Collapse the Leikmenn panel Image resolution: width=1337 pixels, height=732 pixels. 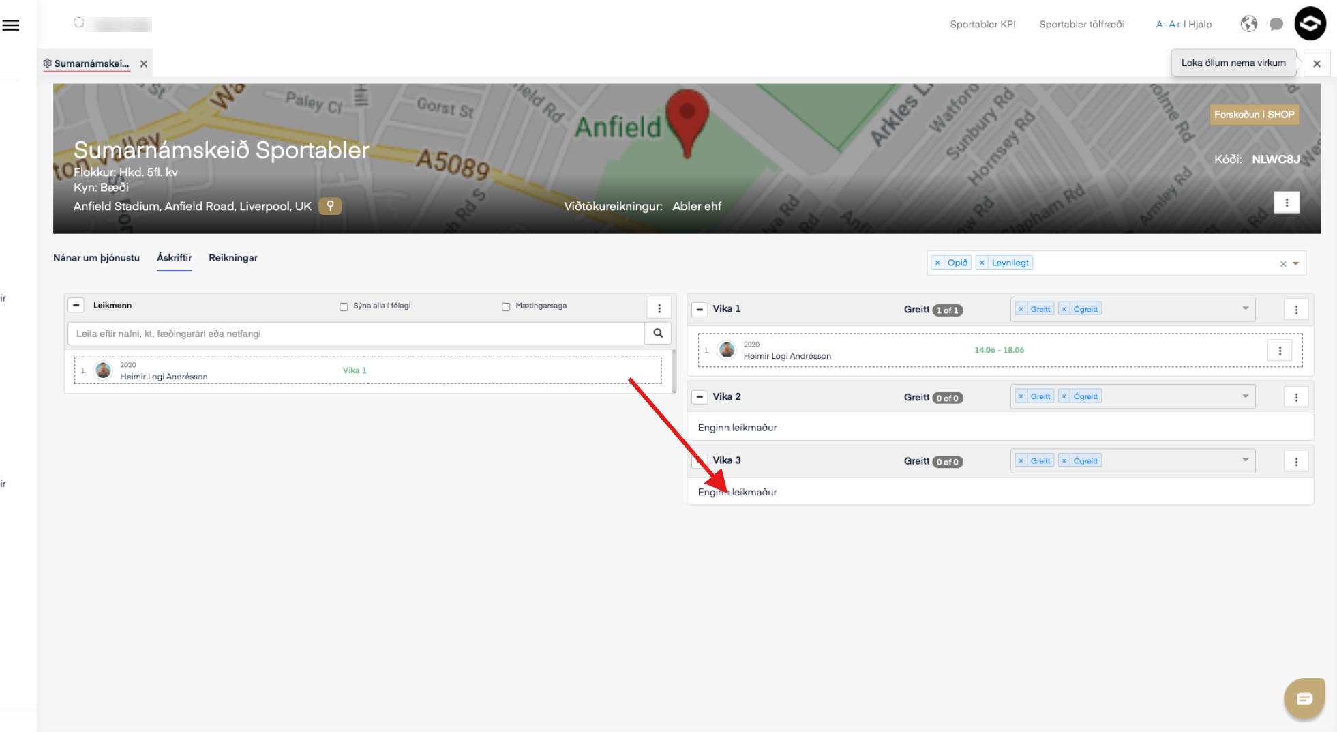(76, 306)
